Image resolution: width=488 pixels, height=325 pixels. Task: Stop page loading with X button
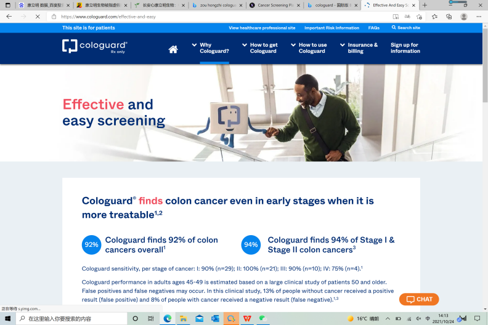(x=38, y=17)
